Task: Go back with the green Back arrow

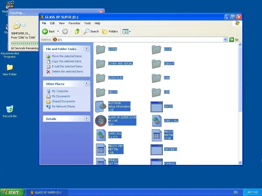Action: pos(48,31)
